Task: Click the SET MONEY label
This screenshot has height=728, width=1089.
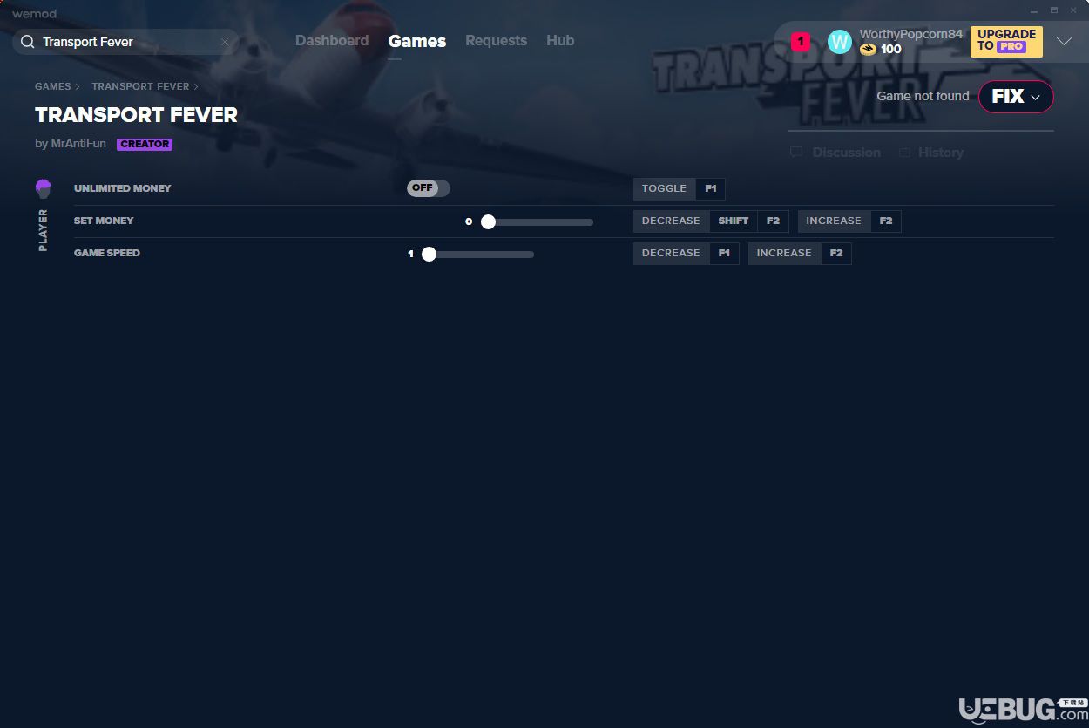Action: point(104,221)
